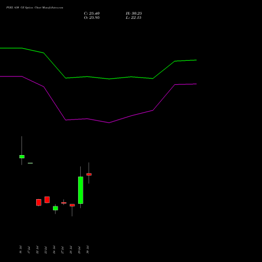The height and width of the screenshot is (262, 262).
Task: Select the low value 'L: 22.15'
Action: tap(134, 18)
